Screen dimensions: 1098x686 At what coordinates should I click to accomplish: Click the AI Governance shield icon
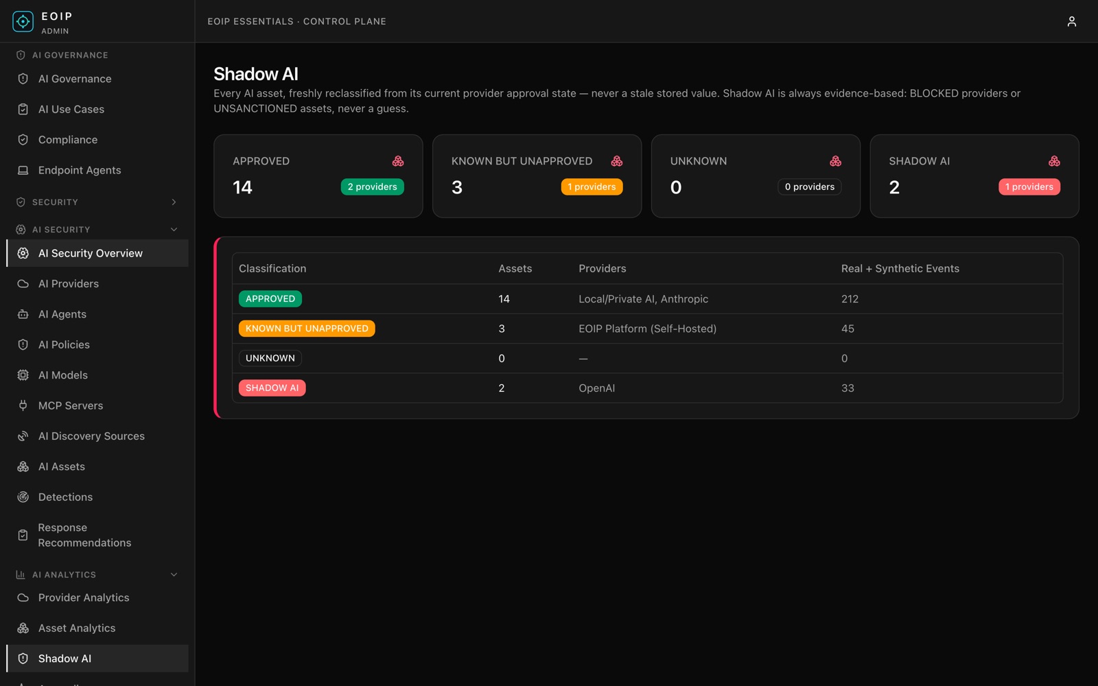[23, 79]
